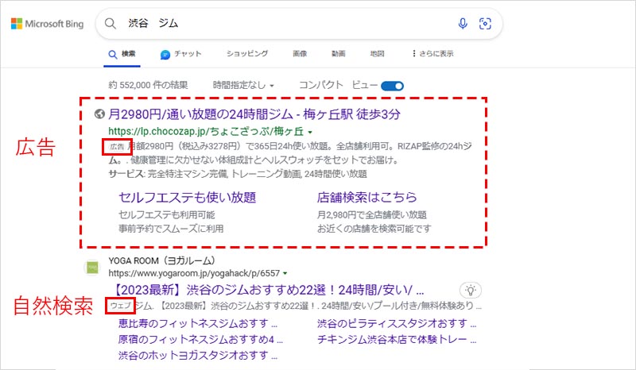Open the 動画 tab
Viewport: 636px width, 370px height.
pos(339,54)
